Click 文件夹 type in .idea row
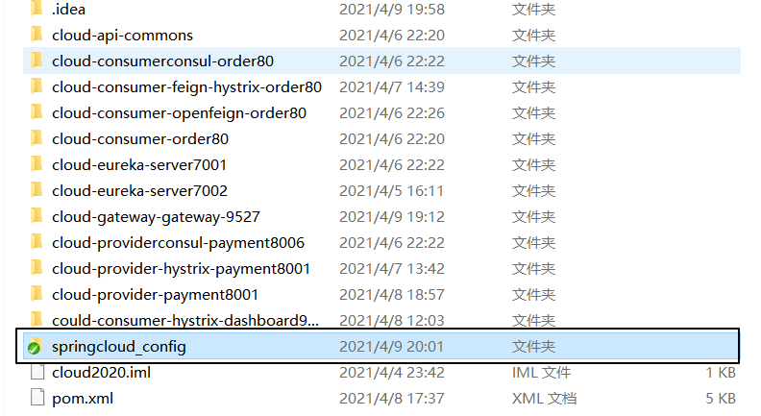The height and width of the screenshot is (416, 761). (x=533, y=10)
